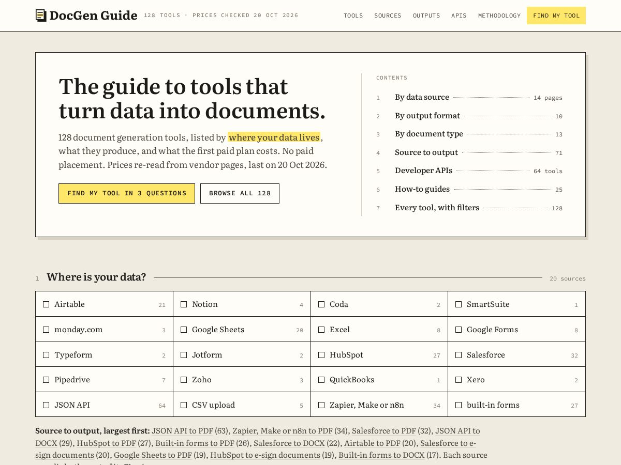The height and width of the screenshot is (465, 621).
Task: Open the Sources nav item
Action: (x=388, y=16)
